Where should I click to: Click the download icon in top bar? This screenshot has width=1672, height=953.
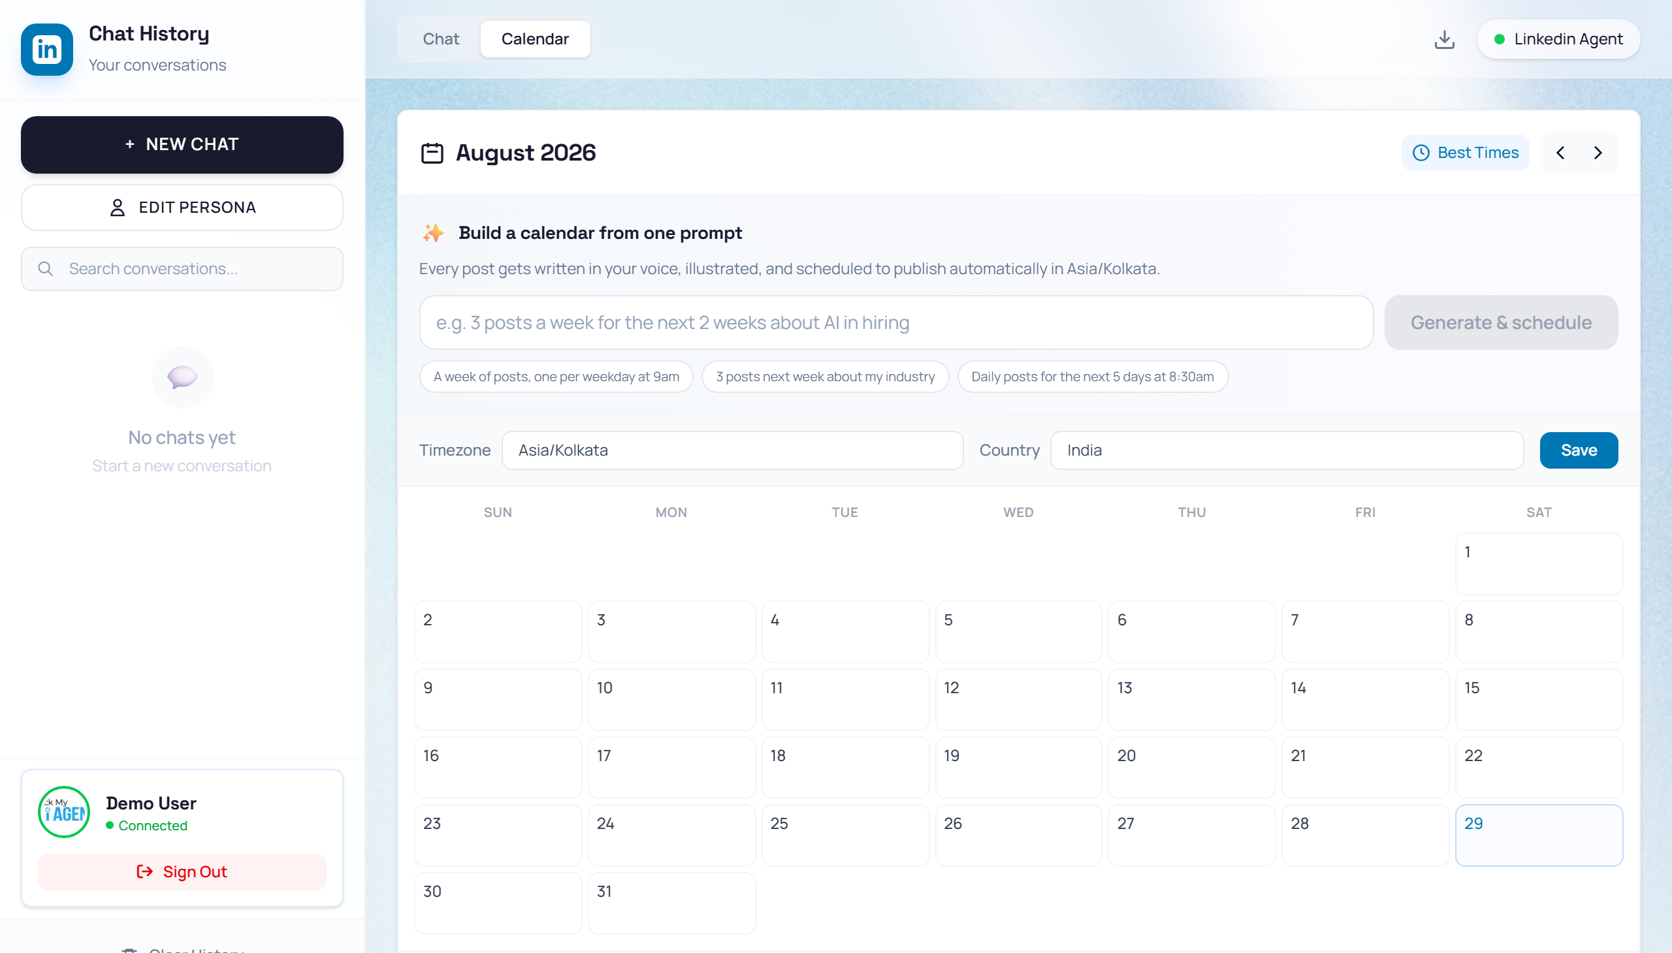coord(1444,39)
